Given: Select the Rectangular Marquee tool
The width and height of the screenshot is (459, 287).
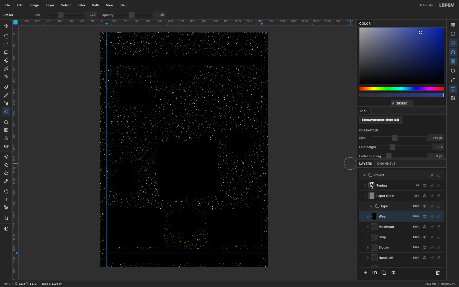Looking at the screenshot, I should coord(6,36).
